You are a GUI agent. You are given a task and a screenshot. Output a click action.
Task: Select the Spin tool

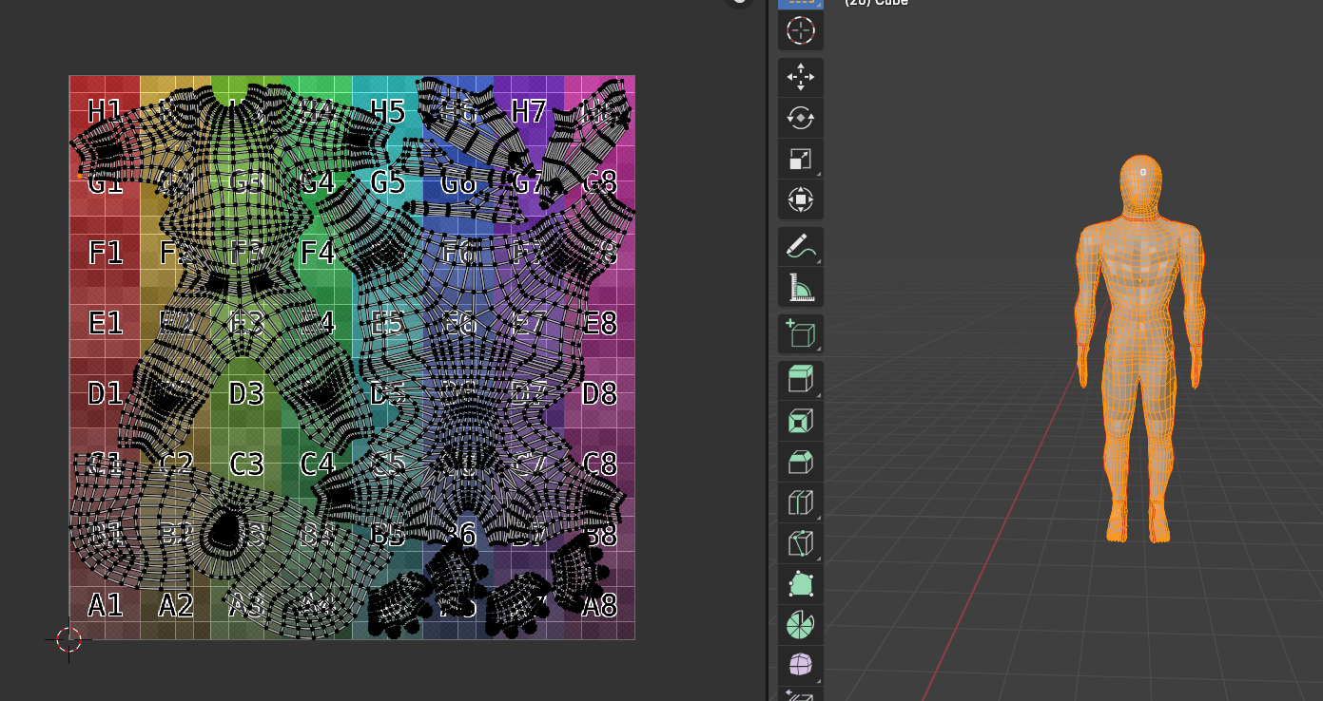point(801,625)
